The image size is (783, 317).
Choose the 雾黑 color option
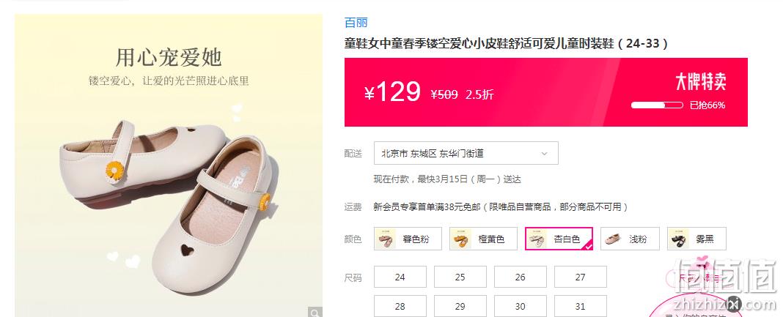696,239
